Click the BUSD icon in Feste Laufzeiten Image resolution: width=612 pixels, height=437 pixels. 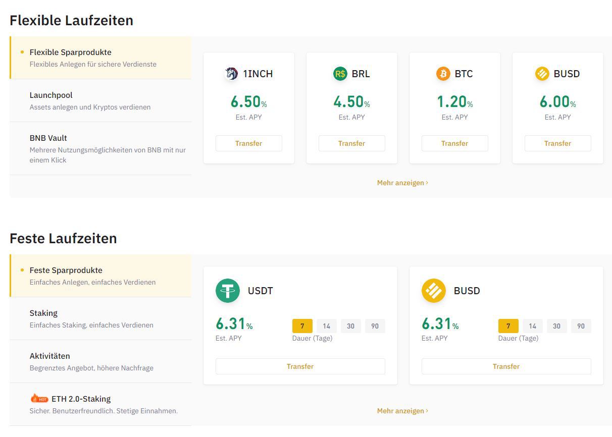[433, 291]
